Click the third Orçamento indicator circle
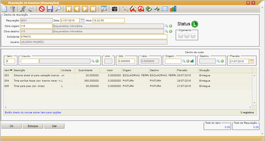265x141 pixels. [193, 36]
